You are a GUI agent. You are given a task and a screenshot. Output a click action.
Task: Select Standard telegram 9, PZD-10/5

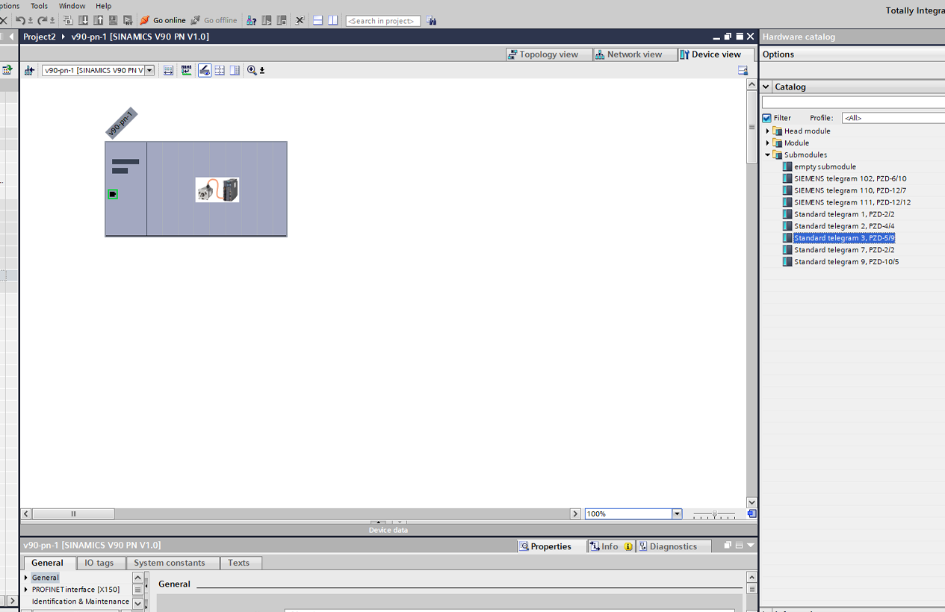click(846, 263)
